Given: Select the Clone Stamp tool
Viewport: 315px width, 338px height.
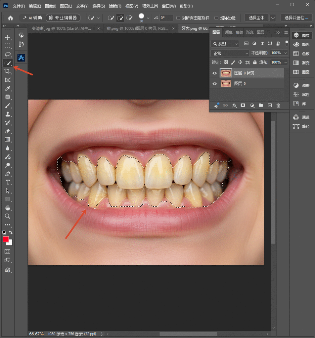Looking at the screenshot, I should tap(8, 114).
